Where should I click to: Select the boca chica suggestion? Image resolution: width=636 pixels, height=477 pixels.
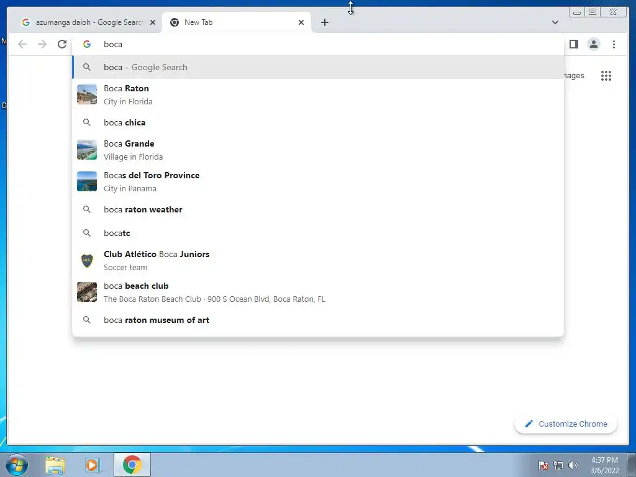[318, 122]
